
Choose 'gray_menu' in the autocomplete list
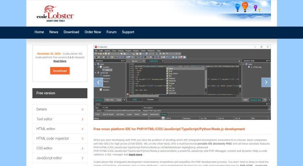click(x=172, y=73)
